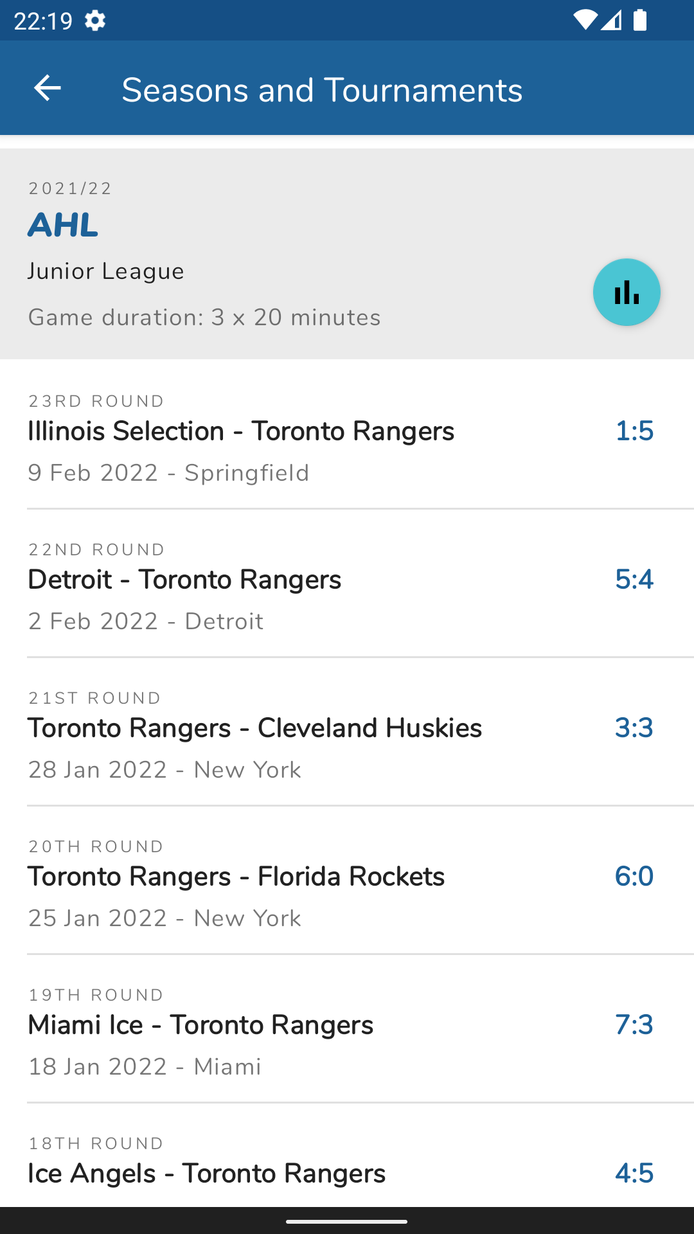
Task: Tap the settings gear in status bar
Action: pos(95,21)
